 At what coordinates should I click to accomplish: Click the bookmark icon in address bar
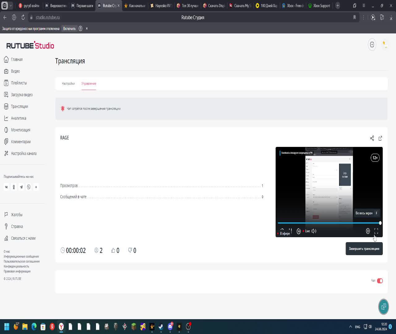click(x=355, y=17)
